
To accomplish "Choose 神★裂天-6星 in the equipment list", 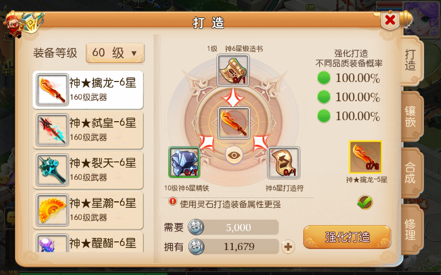I will [x=88, y=170].
